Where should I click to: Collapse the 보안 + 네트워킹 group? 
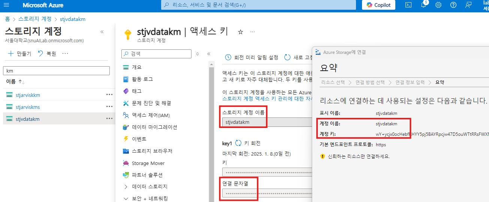click(x=146, y=199)
